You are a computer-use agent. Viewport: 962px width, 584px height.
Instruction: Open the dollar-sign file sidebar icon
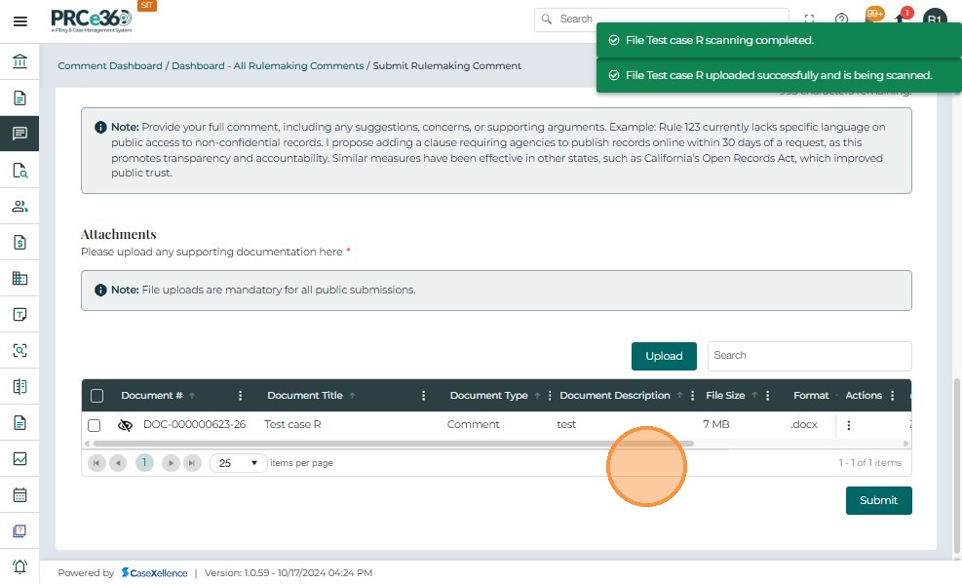(x=19, y=243)
